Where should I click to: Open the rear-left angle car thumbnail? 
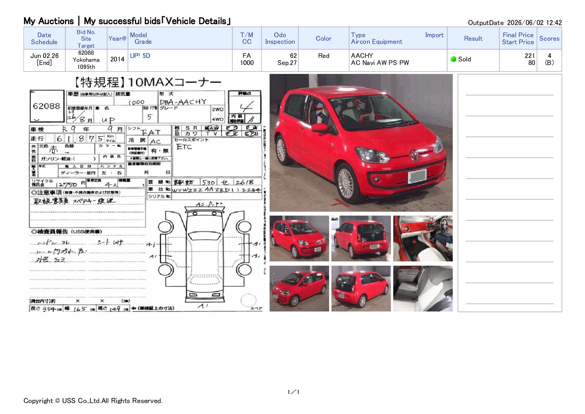pos(361,288)
